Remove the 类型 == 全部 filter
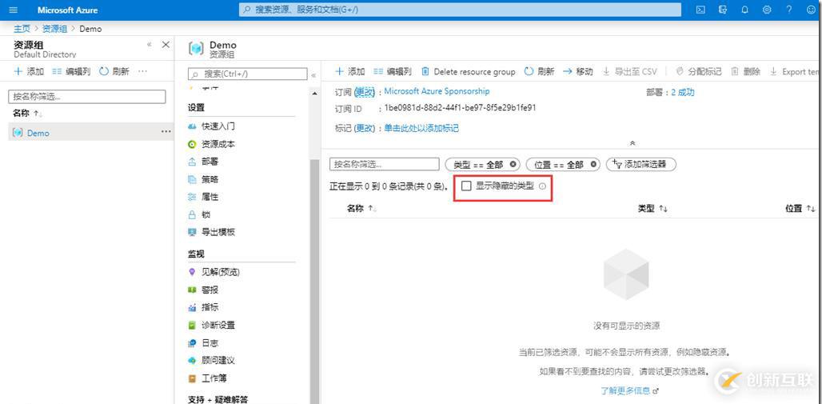 pyautogui.click(x=513, y=164)
